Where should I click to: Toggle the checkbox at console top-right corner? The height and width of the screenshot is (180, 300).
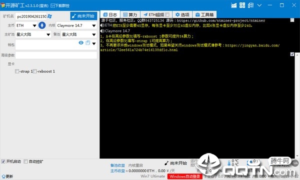tap(292, 20)
